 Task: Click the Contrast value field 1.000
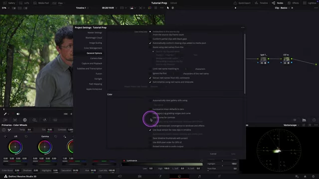[x=70, y=130]
